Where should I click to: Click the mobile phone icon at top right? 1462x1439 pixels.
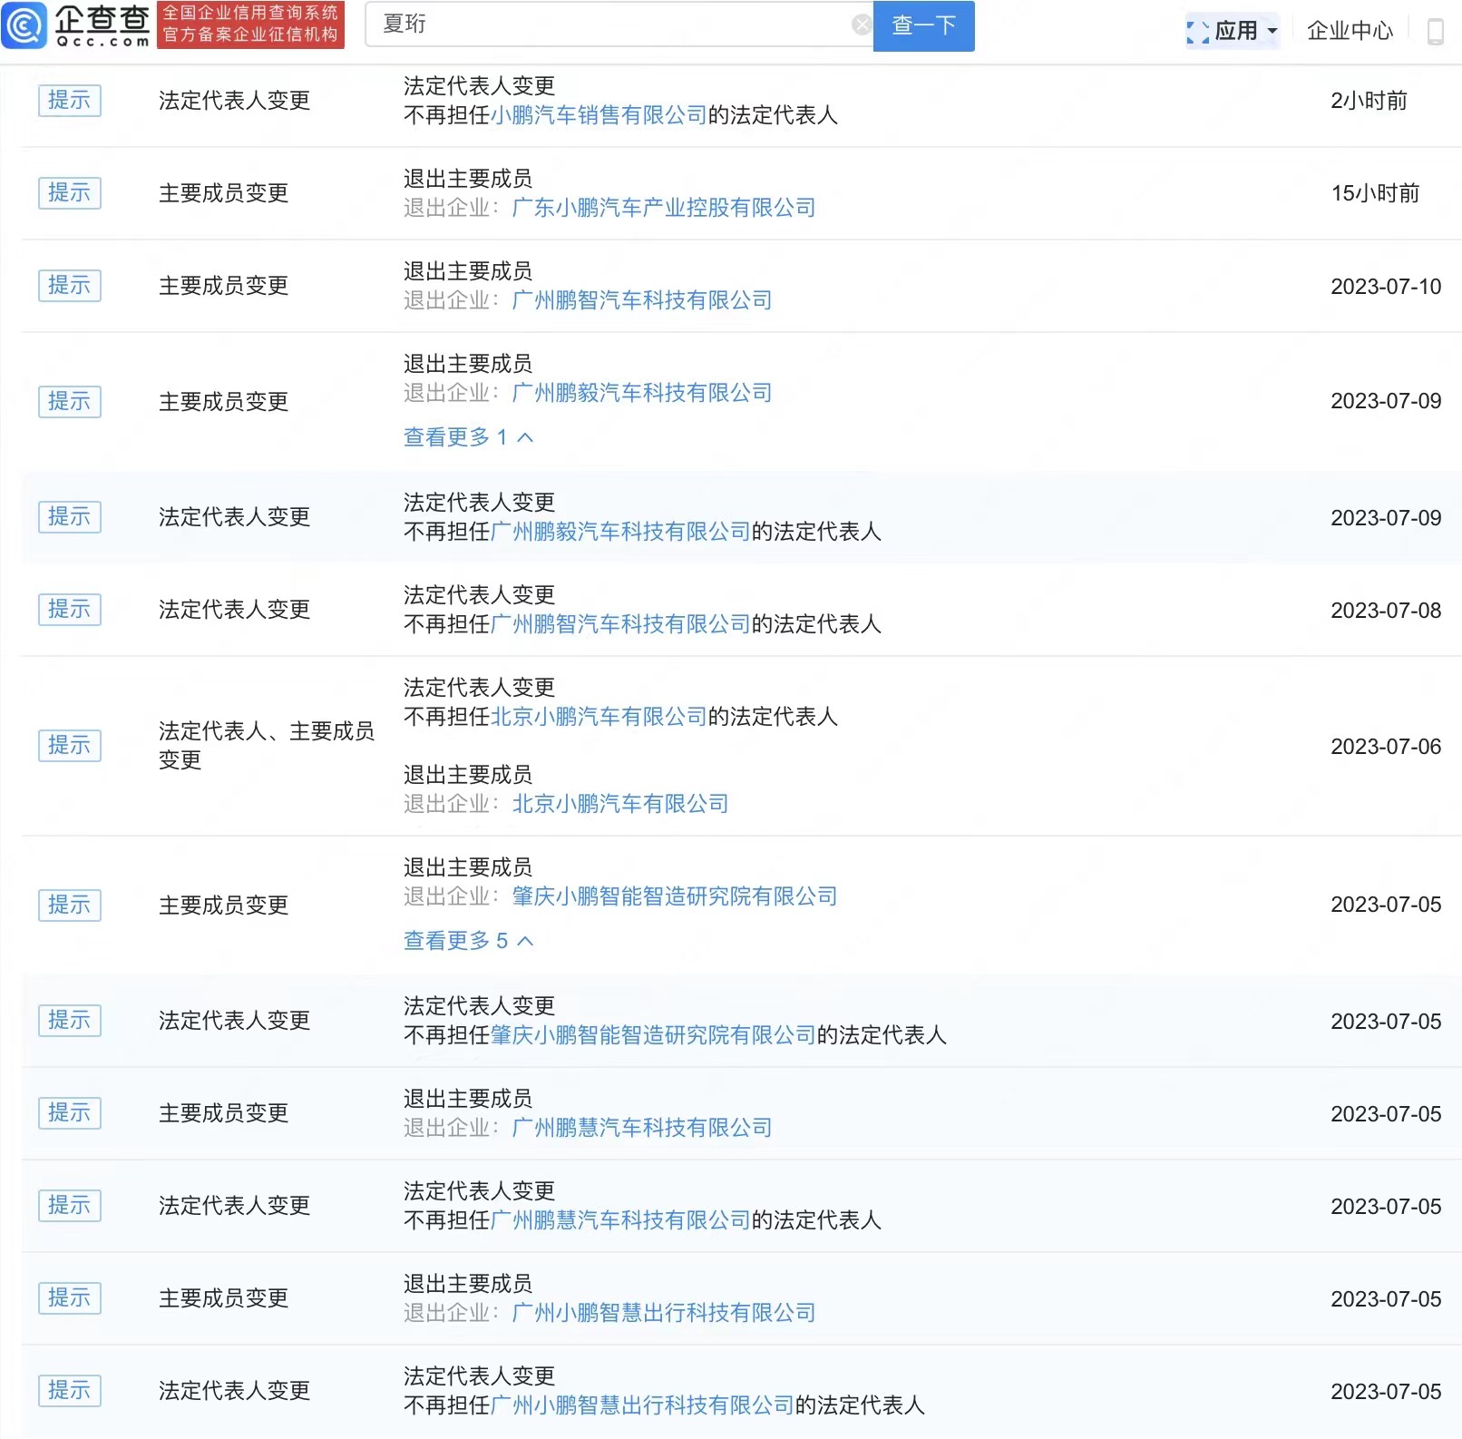[1436, 30]
